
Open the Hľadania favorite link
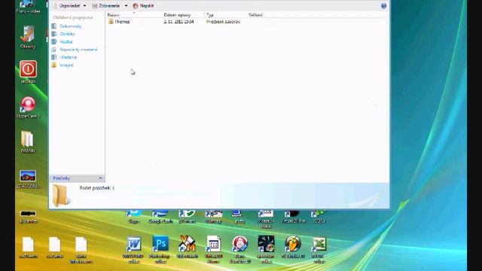(x=68, y=57)
